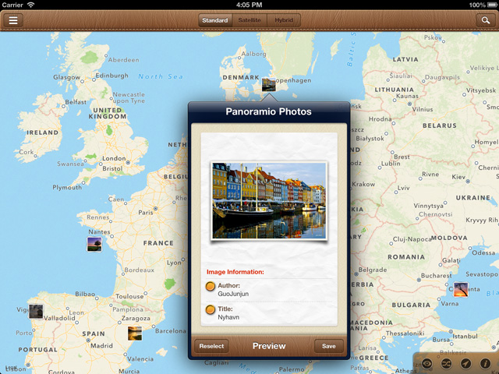Open the hamburger menu
Image resolution: width=499 pixels, height=374 pixels.
[13, 20]
